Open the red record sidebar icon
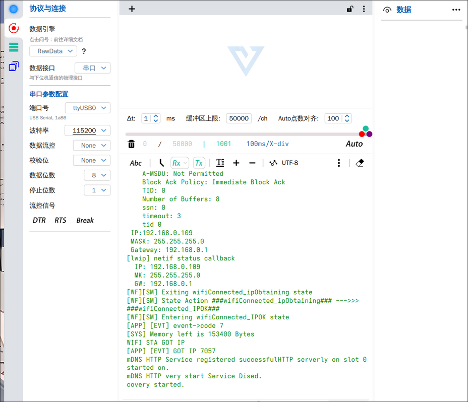 click(14, 28)
